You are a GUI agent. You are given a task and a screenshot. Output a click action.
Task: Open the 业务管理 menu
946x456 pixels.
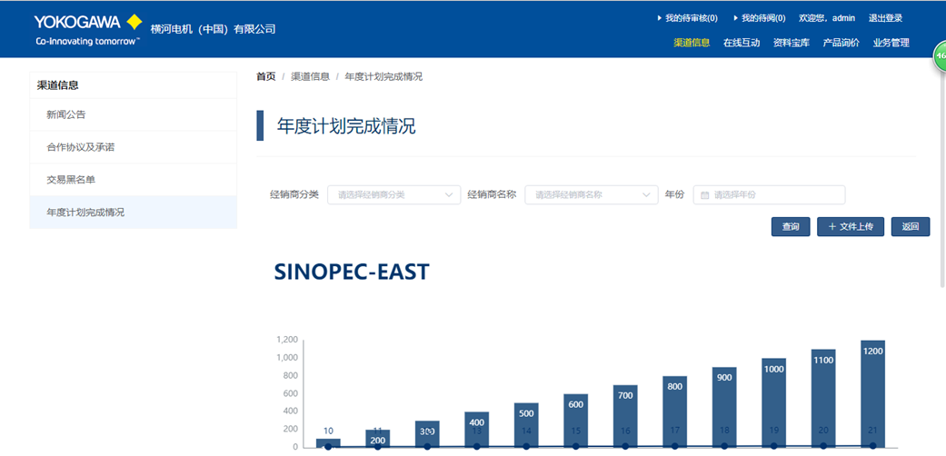(x=891, y=43)
